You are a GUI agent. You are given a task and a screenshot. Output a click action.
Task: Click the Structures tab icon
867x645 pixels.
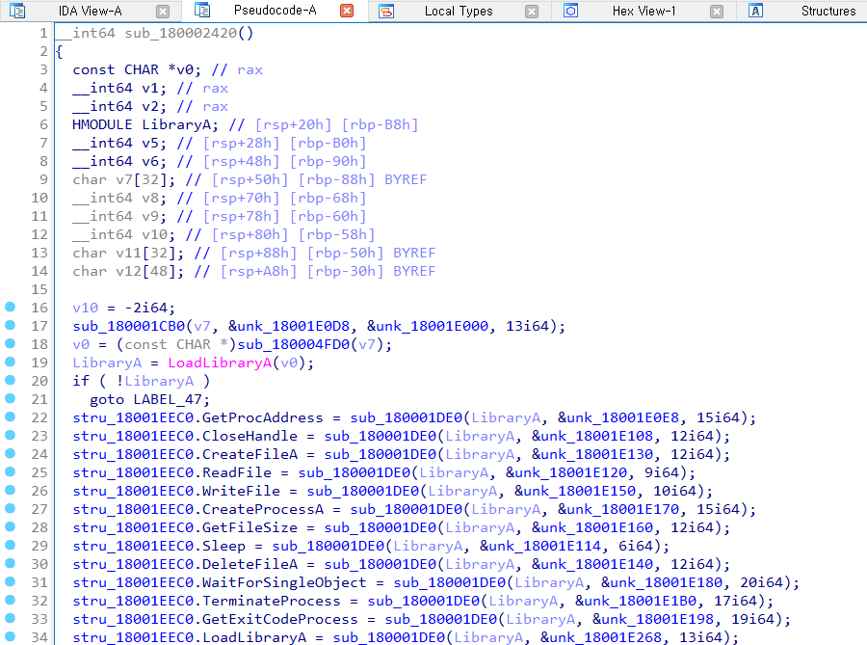755,11
